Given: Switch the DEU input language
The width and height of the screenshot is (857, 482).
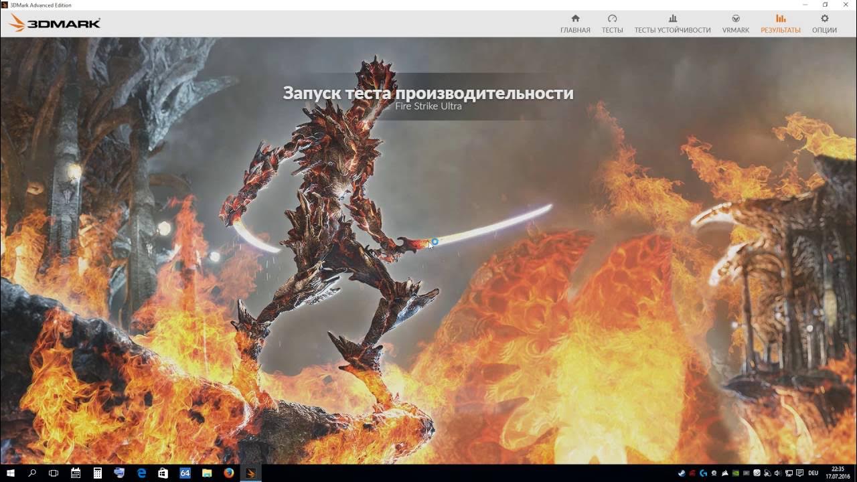Looking at the screenshot, I should 813,473.
